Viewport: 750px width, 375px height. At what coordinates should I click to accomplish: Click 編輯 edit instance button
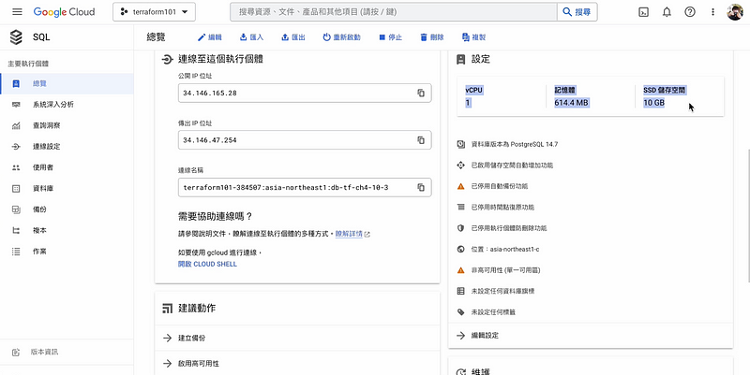point(209,37)
